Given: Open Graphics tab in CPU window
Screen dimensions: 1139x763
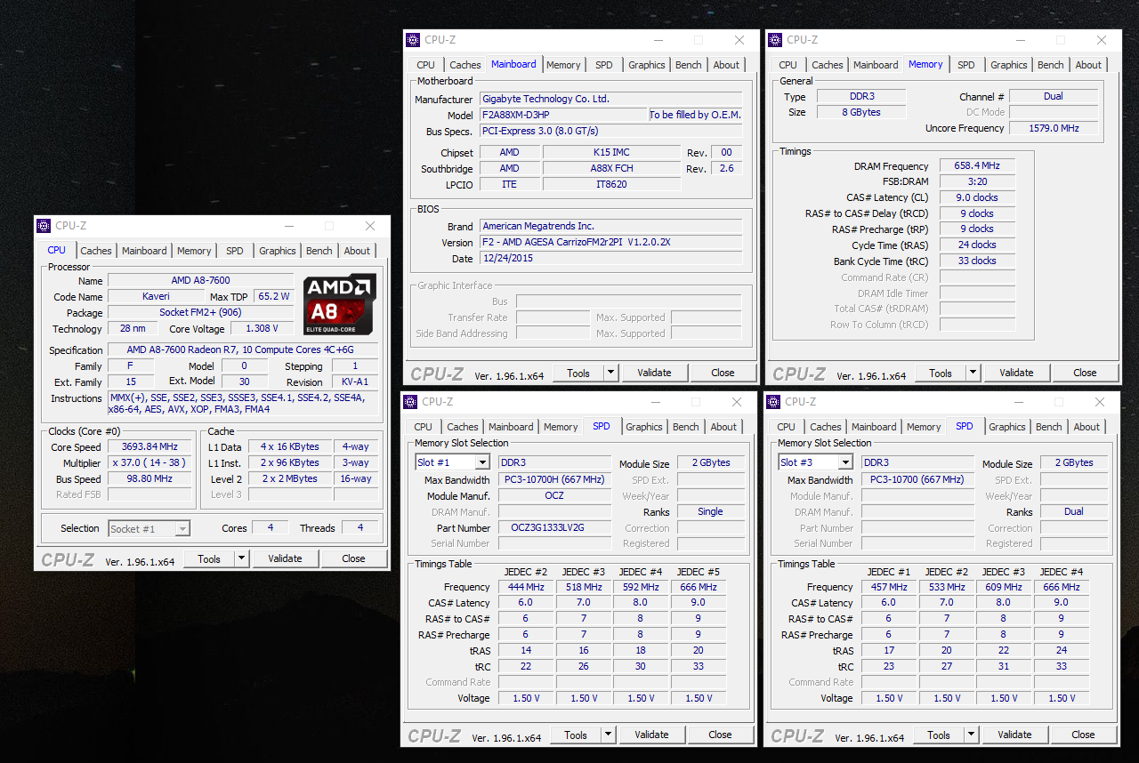Looking at the screenshot, I should pos(278,251).
